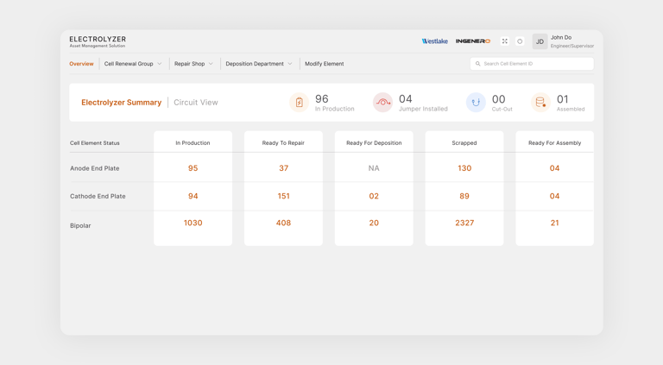The height and width of the screenshot is (365, 663).
Task: Open Bipolar Ready For Deposition 20
Action: pos(374,223)
